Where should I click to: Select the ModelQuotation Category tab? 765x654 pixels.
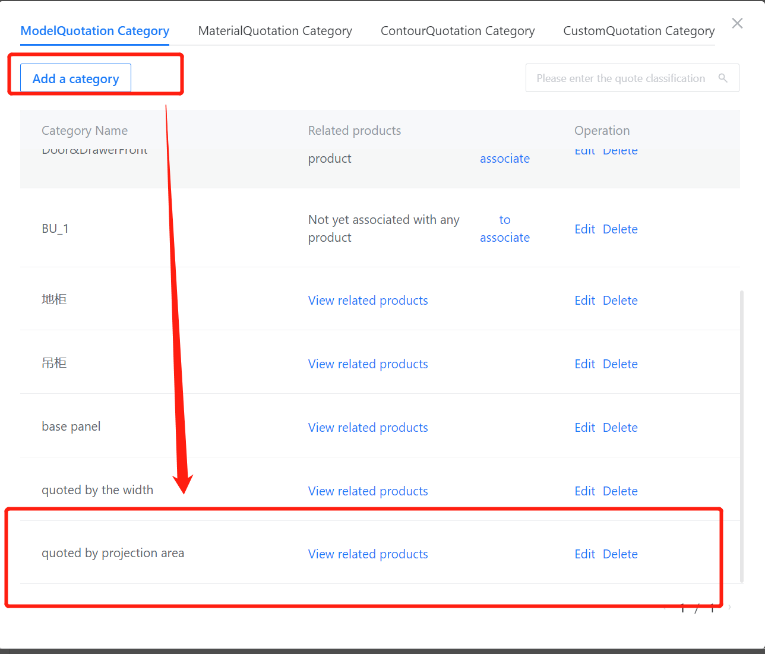(95, 31)
